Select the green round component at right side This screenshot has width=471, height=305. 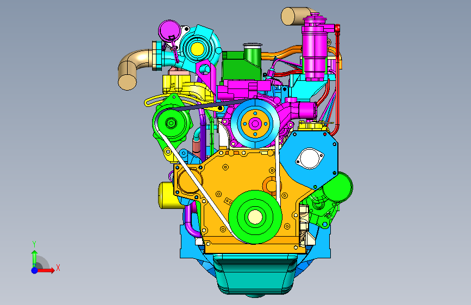pyautogui.click(x=338, y=188)
